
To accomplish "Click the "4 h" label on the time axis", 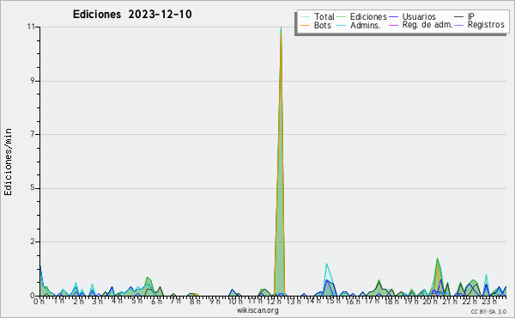I will [x=117, y=301].
